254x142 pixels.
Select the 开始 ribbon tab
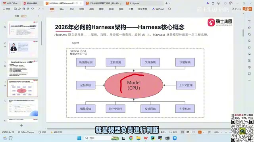click(52, 9)
